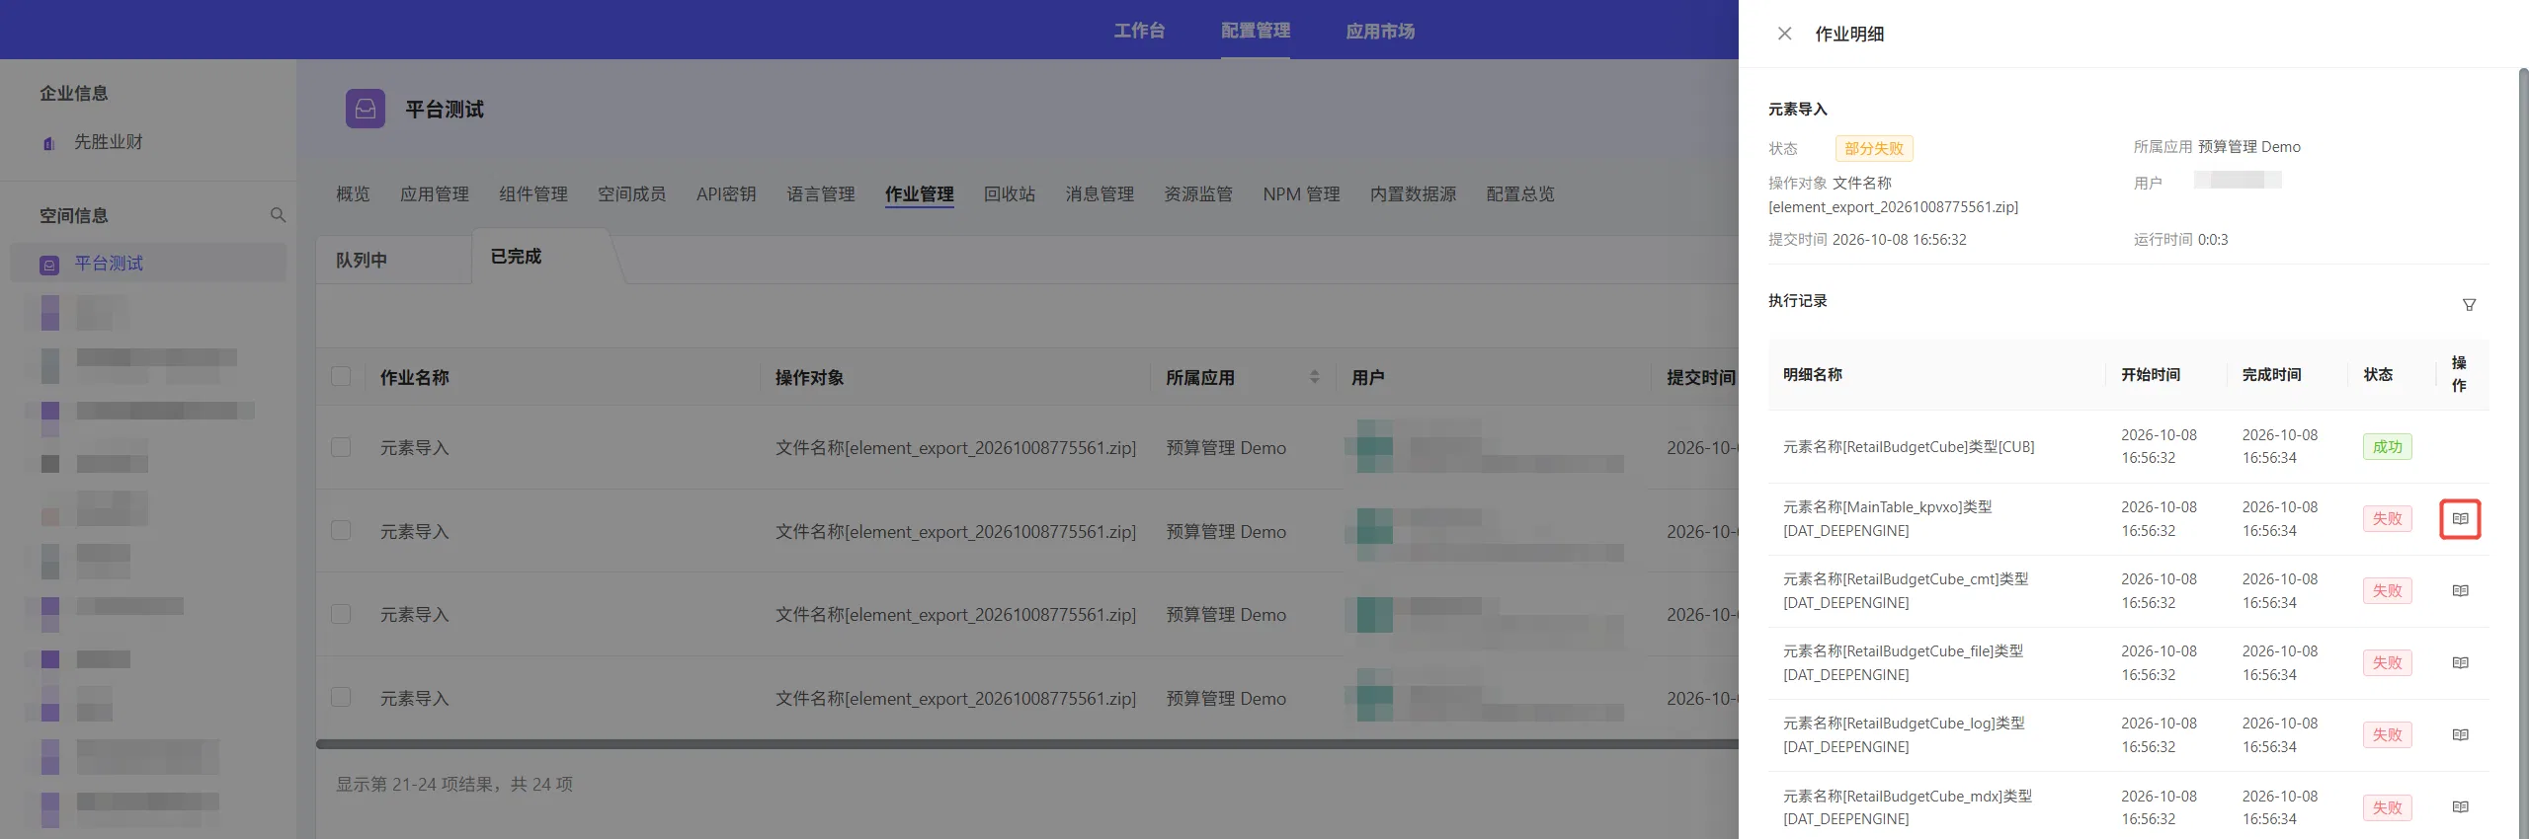Click the search icon beside 空间信息
The height and width of the screenshot is (839, 2529).
(x=278, y=215)
